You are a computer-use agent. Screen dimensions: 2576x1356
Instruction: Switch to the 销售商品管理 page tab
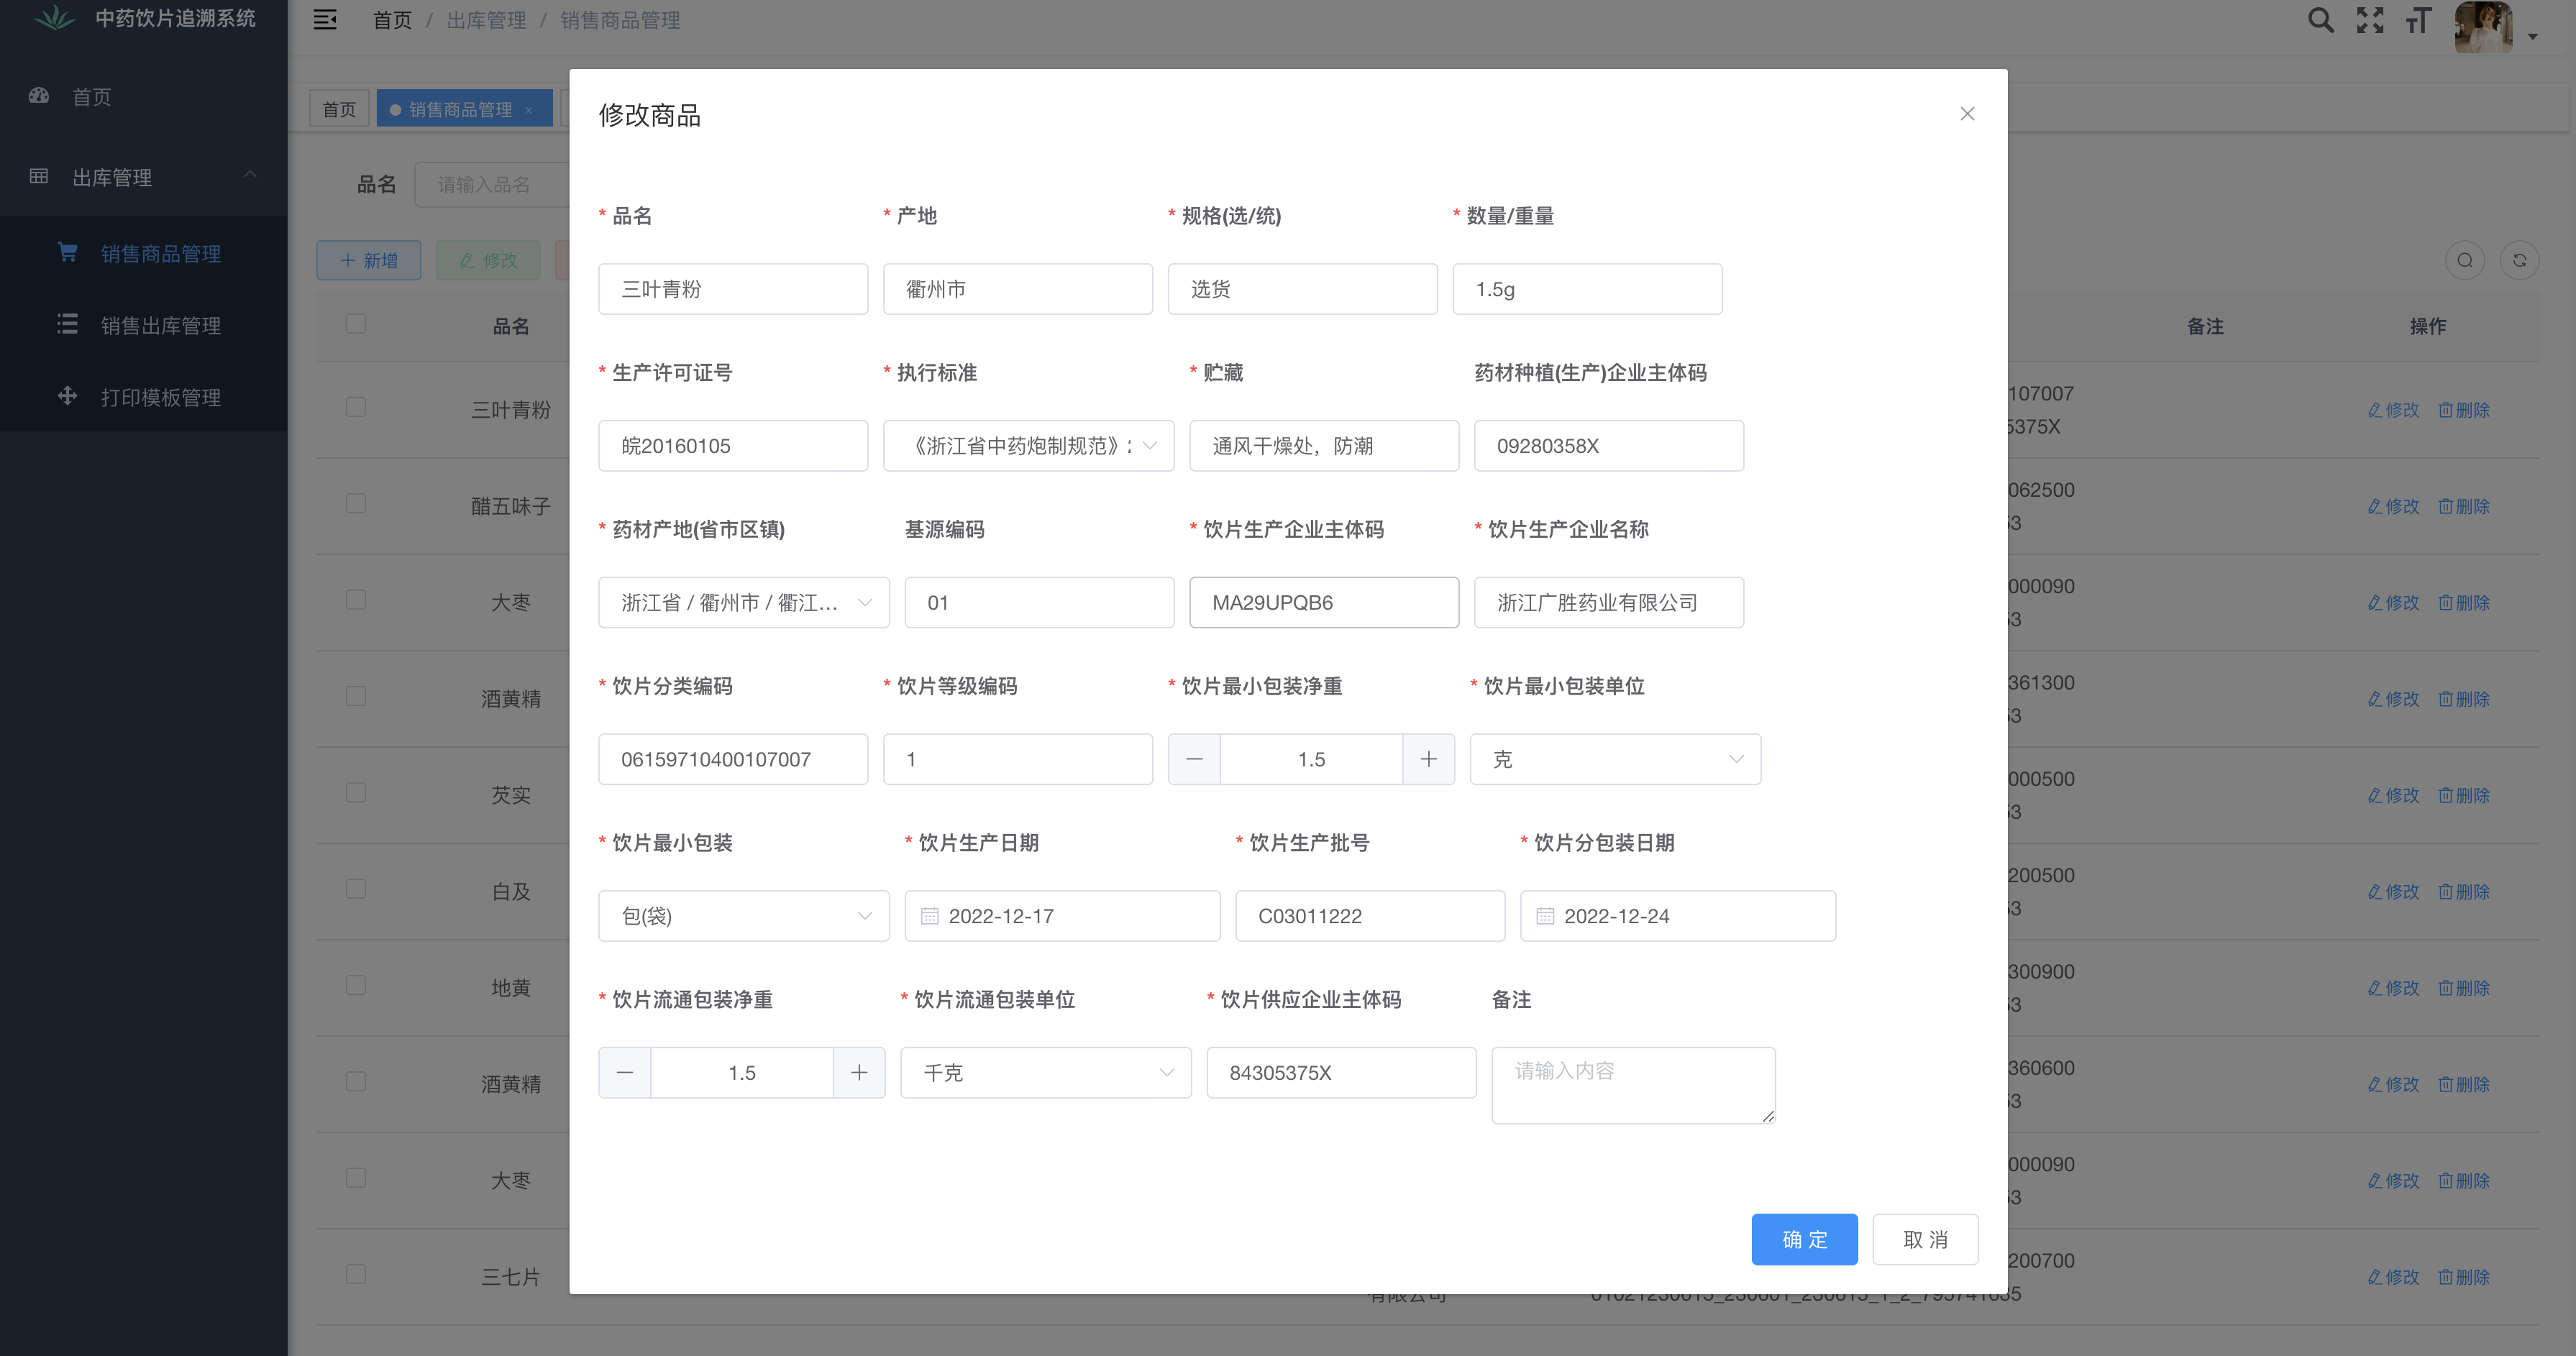(464, 109)
